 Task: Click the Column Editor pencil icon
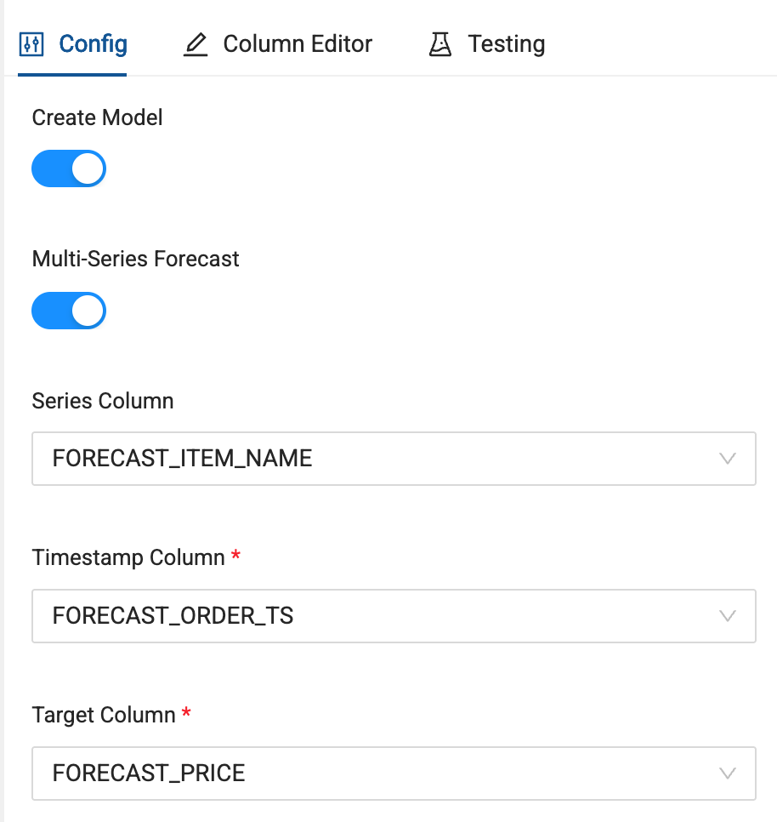point(196,44)
